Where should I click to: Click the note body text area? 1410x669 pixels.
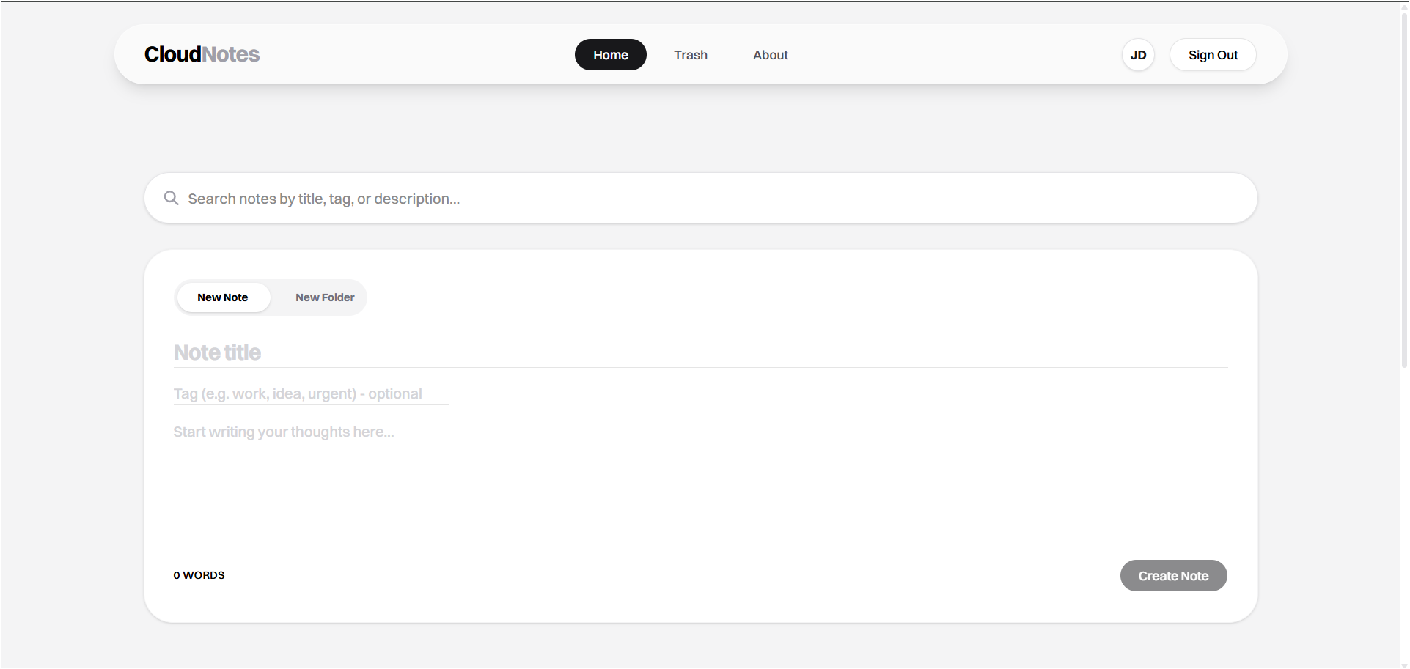701,484
